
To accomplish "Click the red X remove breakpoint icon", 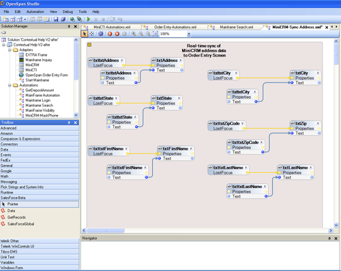I will [x=117, y=34].
